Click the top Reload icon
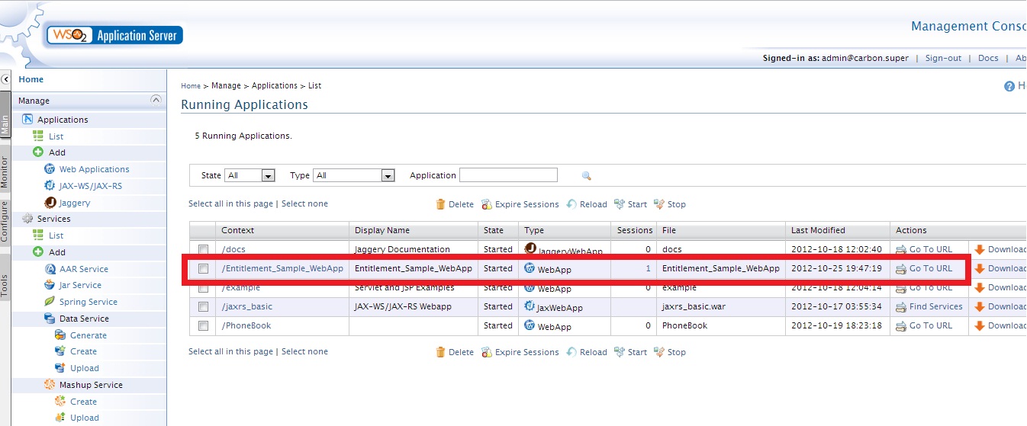This screenshot has height=426, width=1027. click(x=571, y=204)
